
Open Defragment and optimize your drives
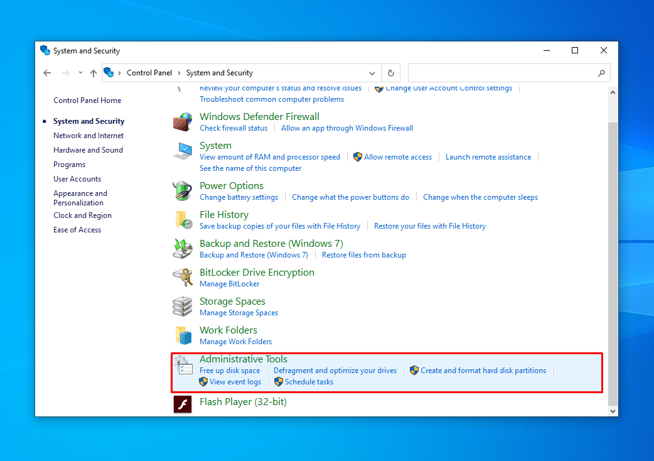pyautogui.click(x=335, y=371)
